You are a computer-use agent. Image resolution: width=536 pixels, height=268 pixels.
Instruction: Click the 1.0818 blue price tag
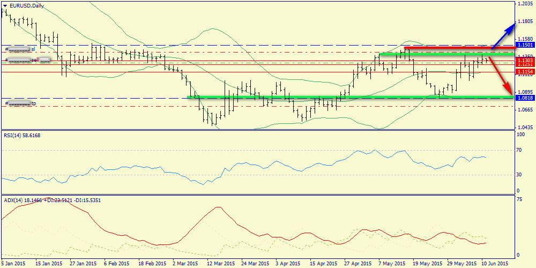pos(524,98)
